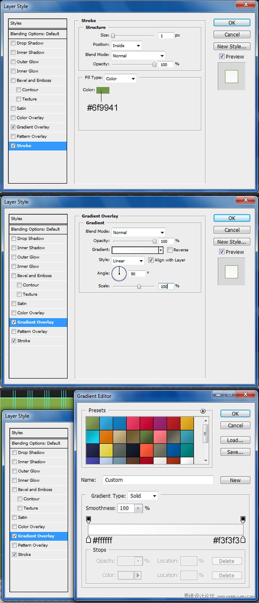Open the Fill Type dropdown showing Color
The height and width of the screenshot is (603, 259).
(x=120, y=78)
